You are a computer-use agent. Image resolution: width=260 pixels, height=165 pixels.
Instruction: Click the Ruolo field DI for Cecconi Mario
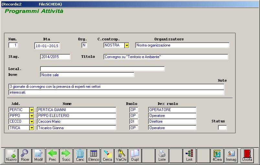point(134,121)
